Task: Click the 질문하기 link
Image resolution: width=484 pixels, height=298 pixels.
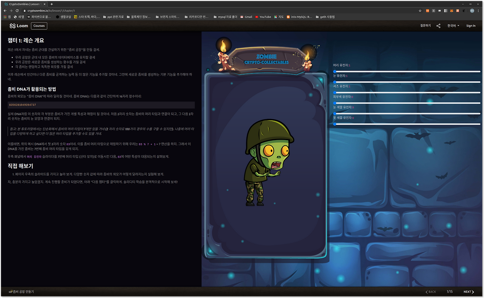Action: pyautogui.click(x=425, y=26)
